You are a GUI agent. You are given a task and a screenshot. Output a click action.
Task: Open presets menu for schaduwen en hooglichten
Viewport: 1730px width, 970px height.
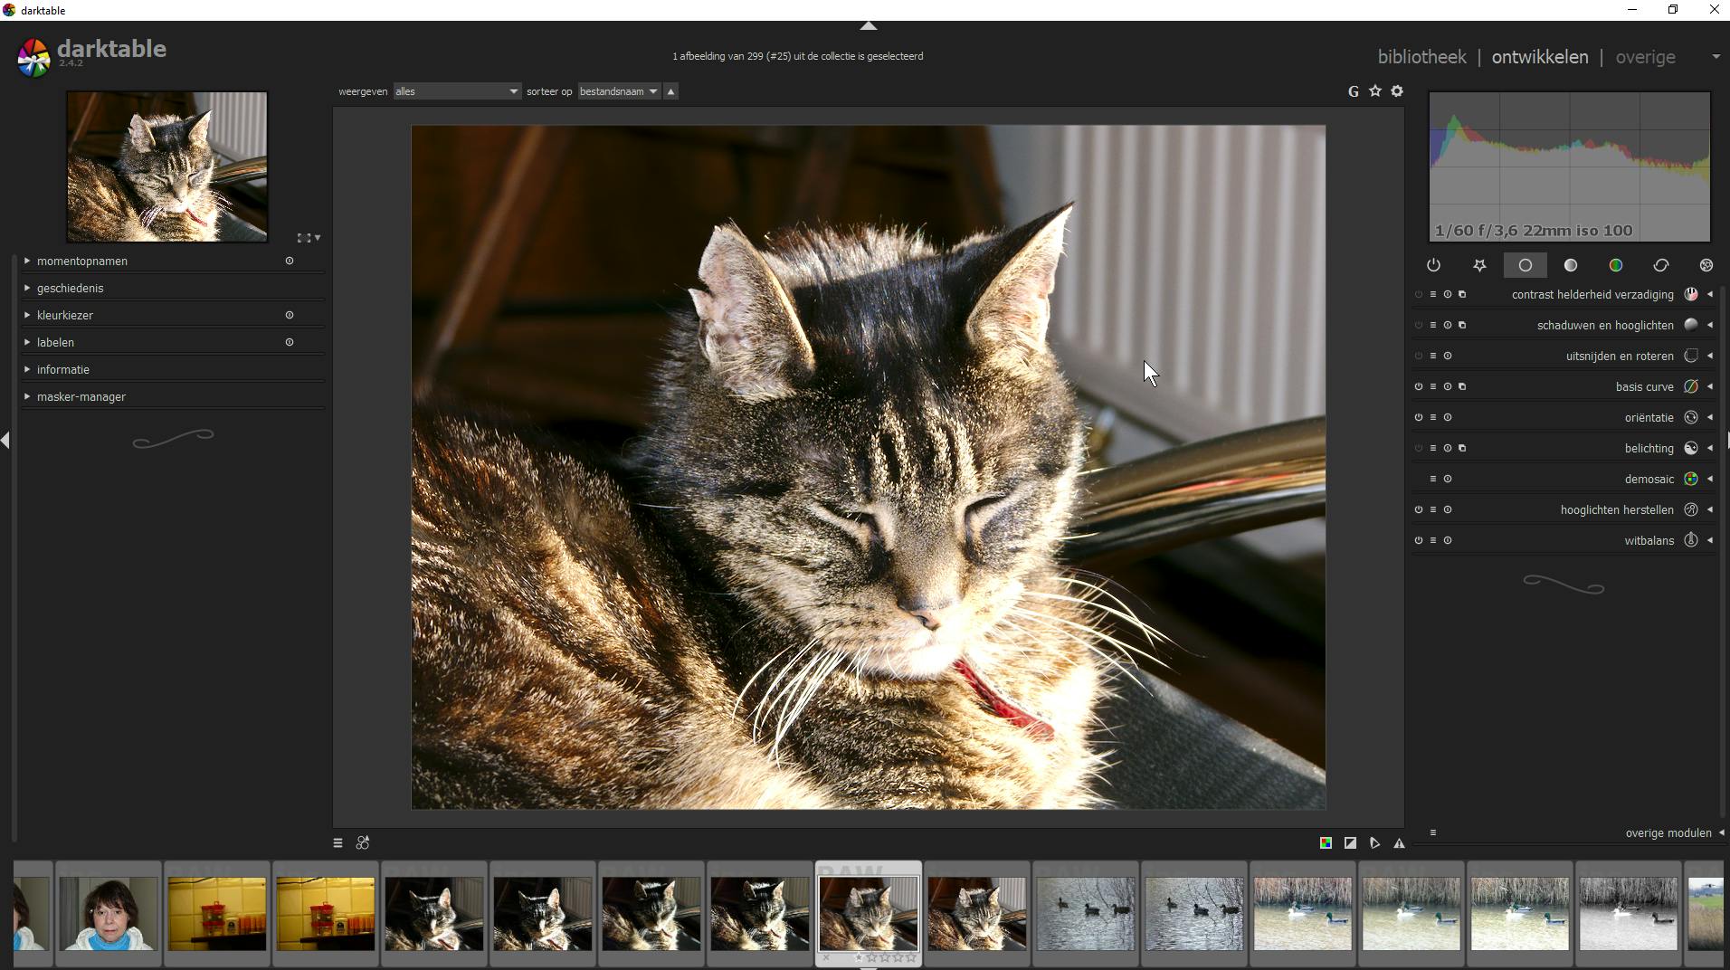tap(1433, 326)
